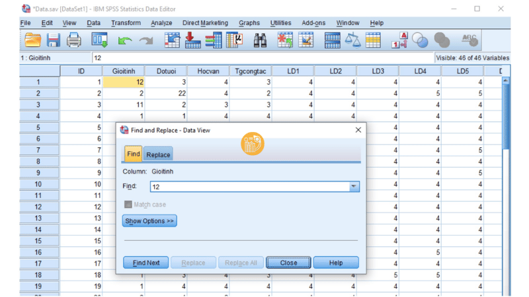Viewport: 529px width, 297px height.
Task: Click the Print icon in toolbar
Action: coord(73,40)
